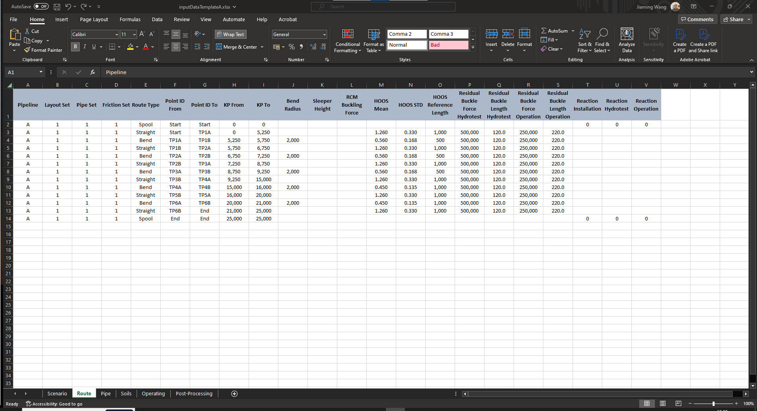This screenshot has height=411, width=757.
Task: Click the Cut scissors icon
Action: tap(27, 31)
